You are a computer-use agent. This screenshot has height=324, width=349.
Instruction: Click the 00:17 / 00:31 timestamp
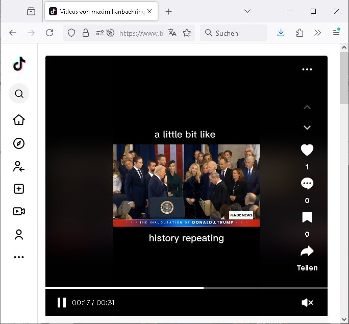[93, 303]
